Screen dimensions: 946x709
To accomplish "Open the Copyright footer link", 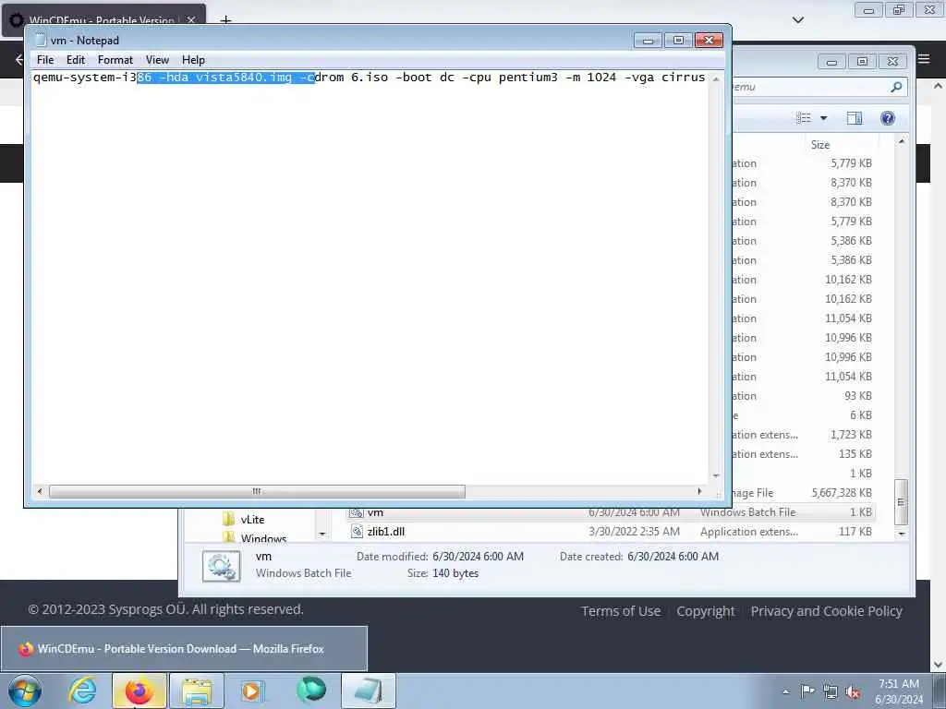I will click(705, 611).
